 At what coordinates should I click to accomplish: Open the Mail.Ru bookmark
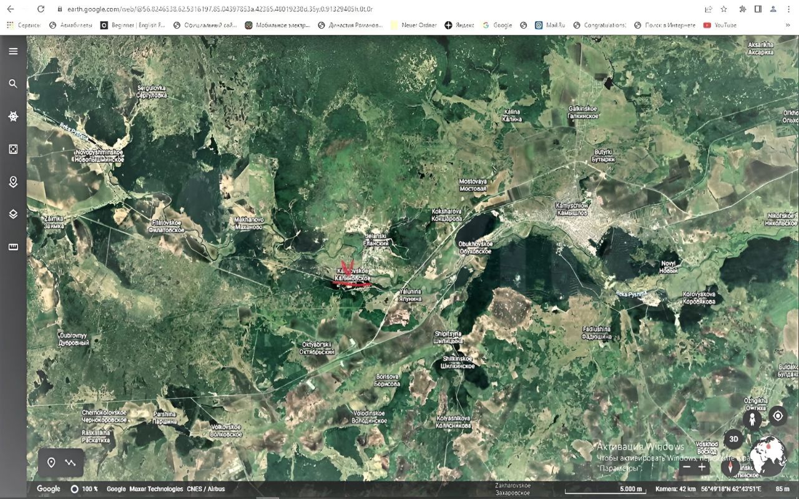pos(550,26)
